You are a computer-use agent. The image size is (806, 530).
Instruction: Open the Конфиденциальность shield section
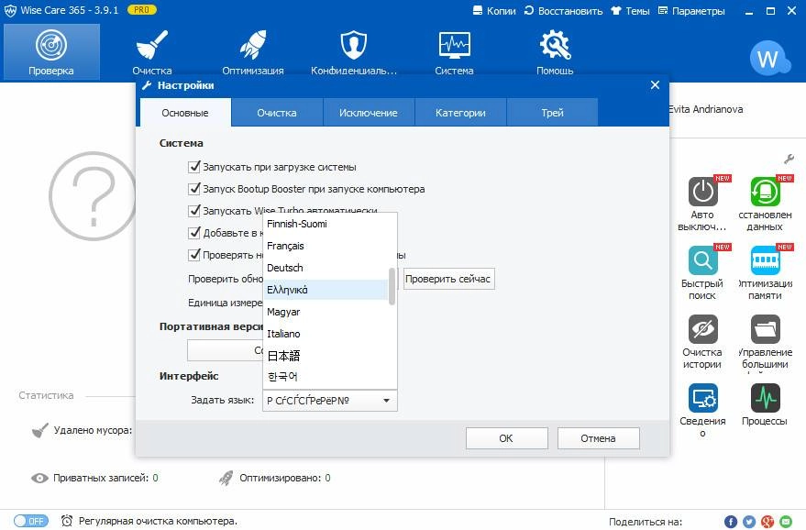[x=354, y=52]
